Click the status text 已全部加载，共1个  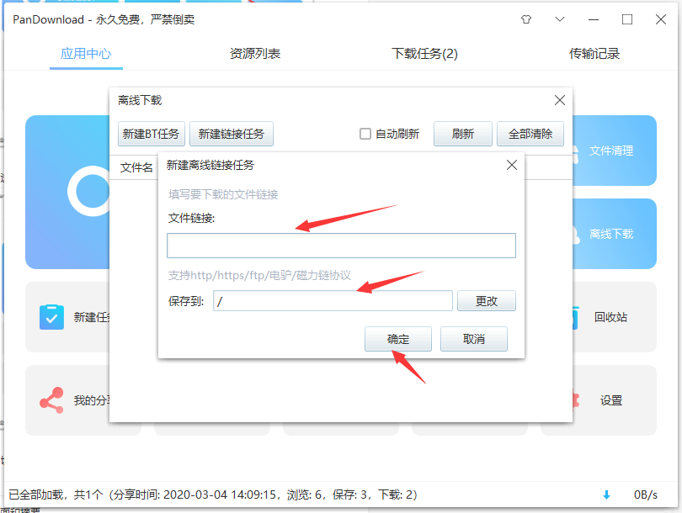click(x=56, y=494)
